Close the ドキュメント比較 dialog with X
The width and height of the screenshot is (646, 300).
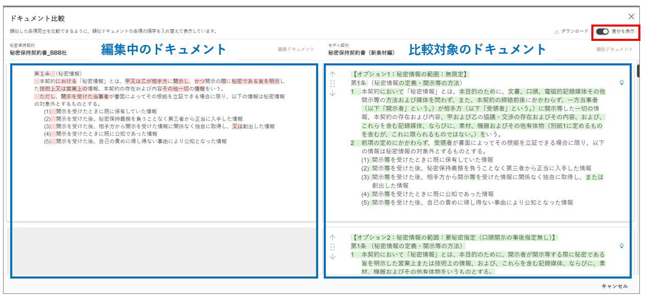631,17
